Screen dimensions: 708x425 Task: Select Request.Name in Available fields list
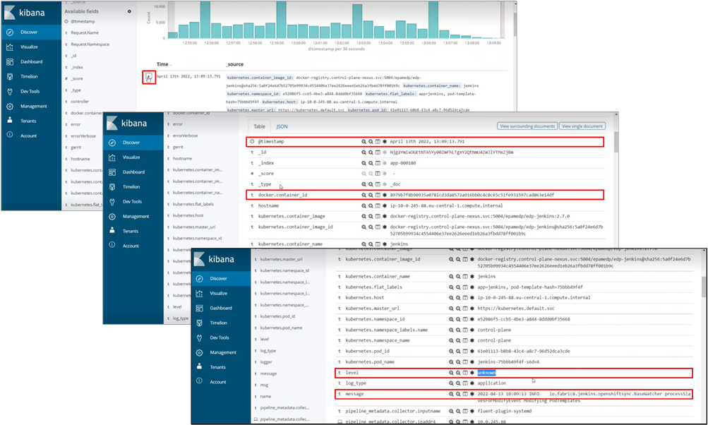pos(85,33)
